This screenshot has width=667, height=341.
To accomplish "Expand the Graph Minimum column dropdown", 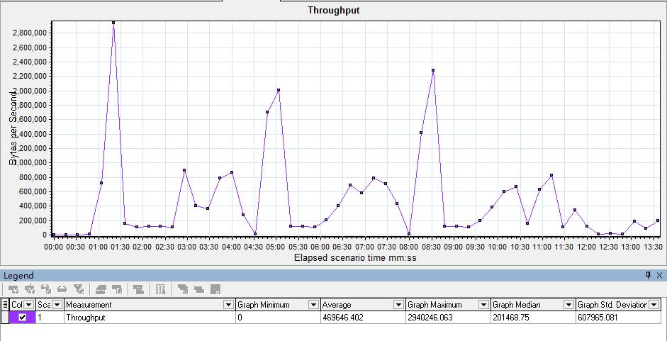I will (x=313, y=305).
